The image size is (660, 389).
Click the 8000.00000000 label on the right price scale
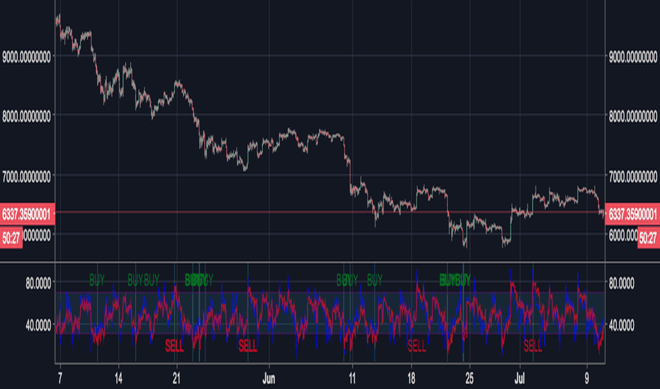click(x=632, y=117)
